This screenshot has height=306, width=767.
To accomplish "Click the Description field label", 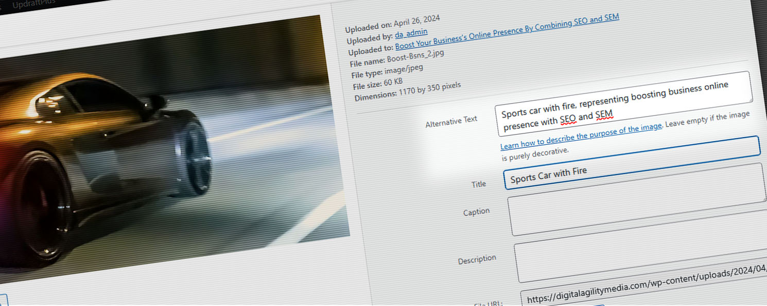I will (477, 259).
